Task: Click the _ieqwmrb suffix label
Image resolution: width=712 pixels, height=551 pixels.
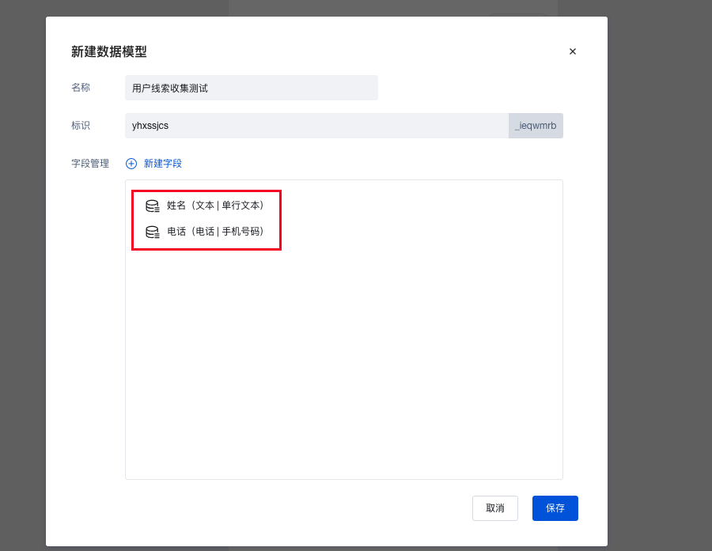Action: coord(536,126)
